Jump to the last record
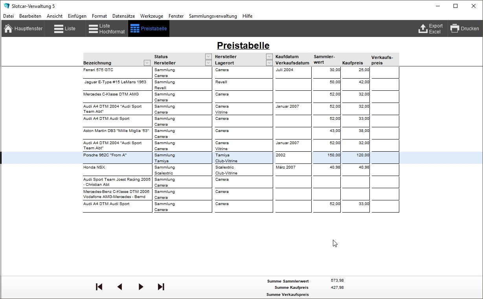This screenshot has height=299, width=483. point(161,287)
